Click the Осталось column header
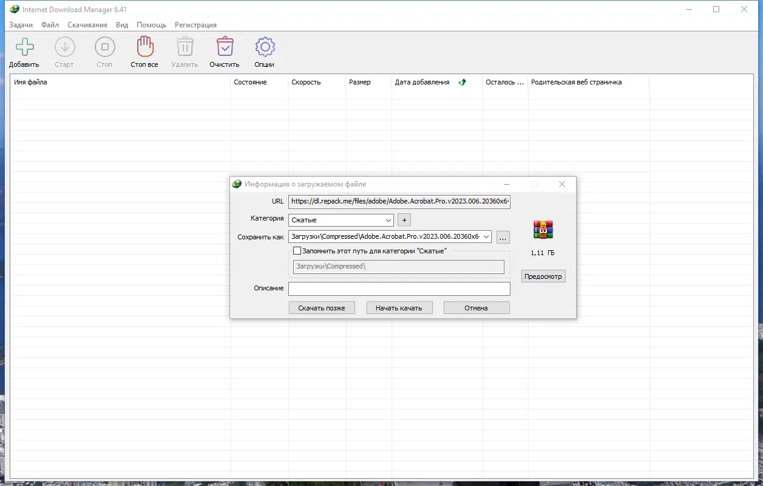Viewport: 763px width, 486px height. pos(505,82)
